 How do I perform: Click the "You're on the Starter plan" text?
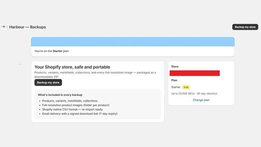point(52,51)
